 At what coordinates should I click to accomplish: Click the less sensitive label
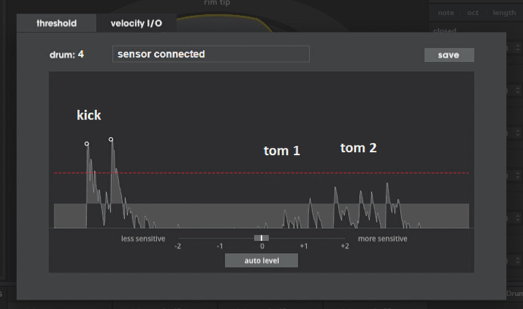tap(143, 239)
